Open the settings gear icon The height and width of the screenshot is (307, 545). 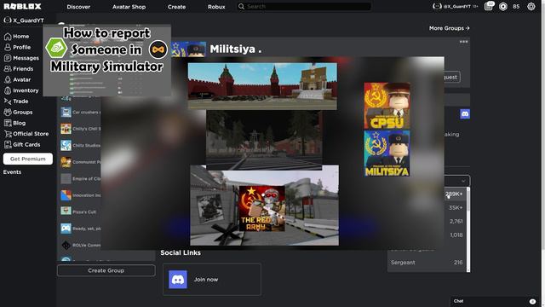tap(531, 6)
